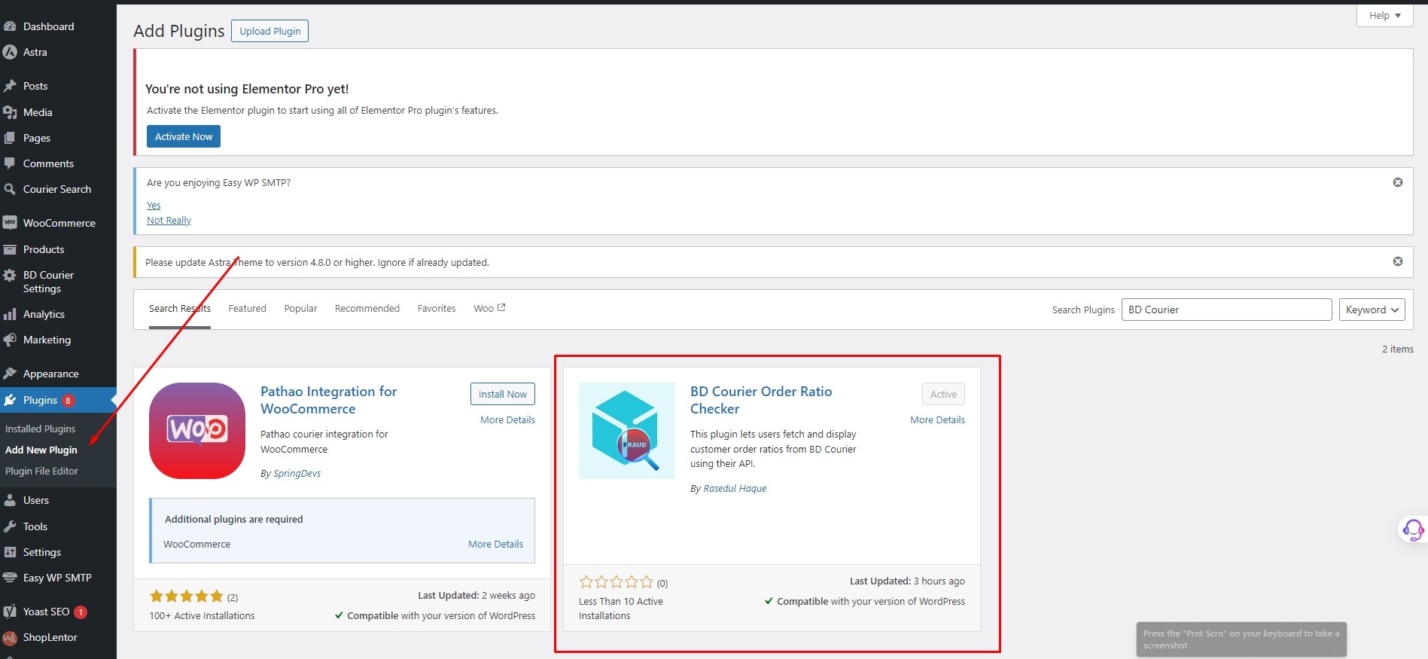Dismiss the Easy WP SMTP notice
Screen dimensions: 1428x659
point(1398,182)
